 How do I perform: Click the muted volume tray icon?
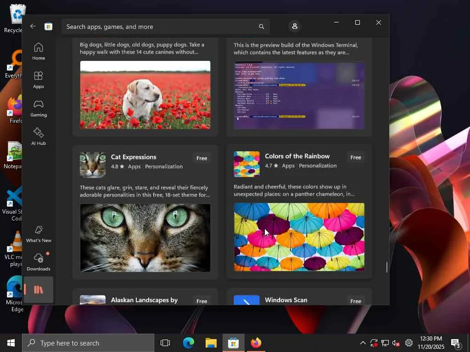coord(396,343)
